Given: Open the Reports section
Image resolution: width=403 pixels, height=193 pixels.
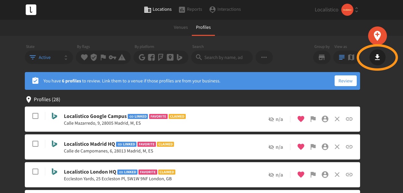Looking at the screenshot, I should (190, 9).
